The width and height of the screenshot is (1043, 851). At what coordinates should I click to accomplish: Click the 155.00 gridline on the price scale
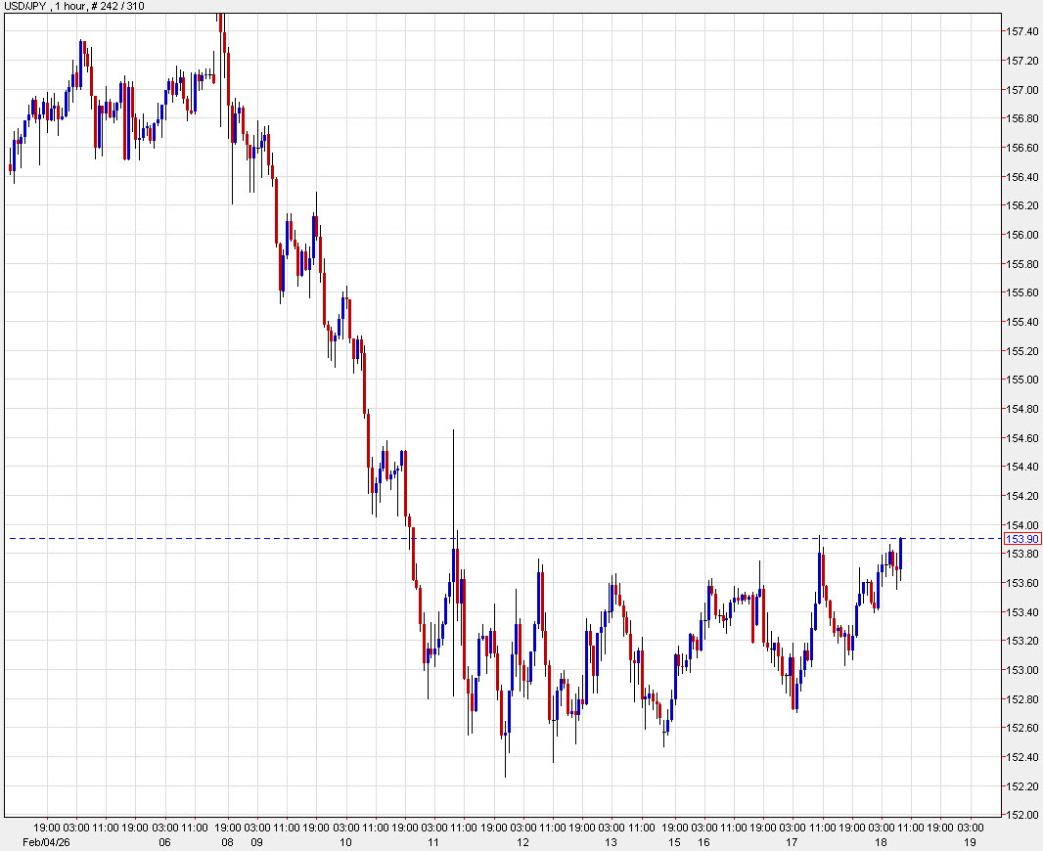point(1020,380)
